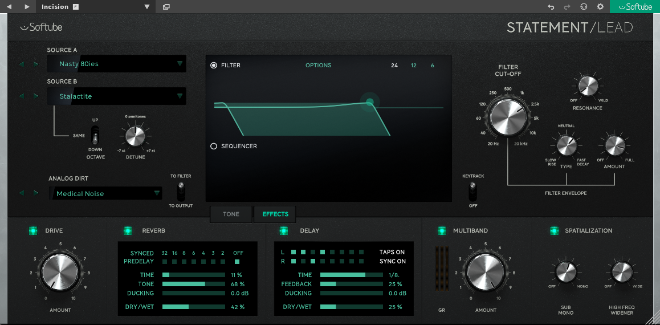Viewport: 660px width, 325px height.
Task: Open the Analog Dirt Medical Noise dropdown
Action: (105, 194)
